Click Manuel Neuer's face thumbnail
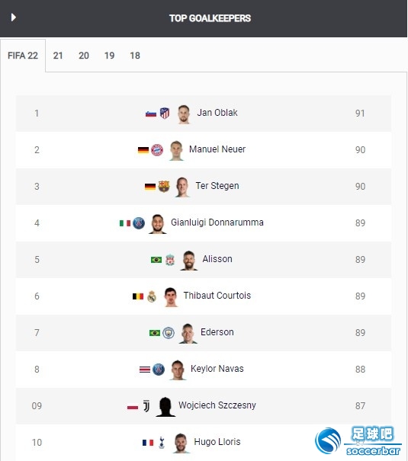This screenshot has width=408, height=461. click(176, 151)
